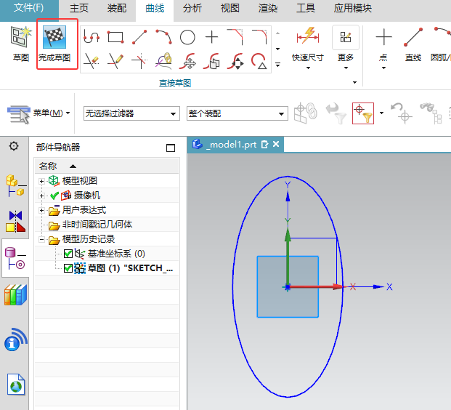
Task: Click the blue ellipse curve in viewport
Action: pos(233,286)
